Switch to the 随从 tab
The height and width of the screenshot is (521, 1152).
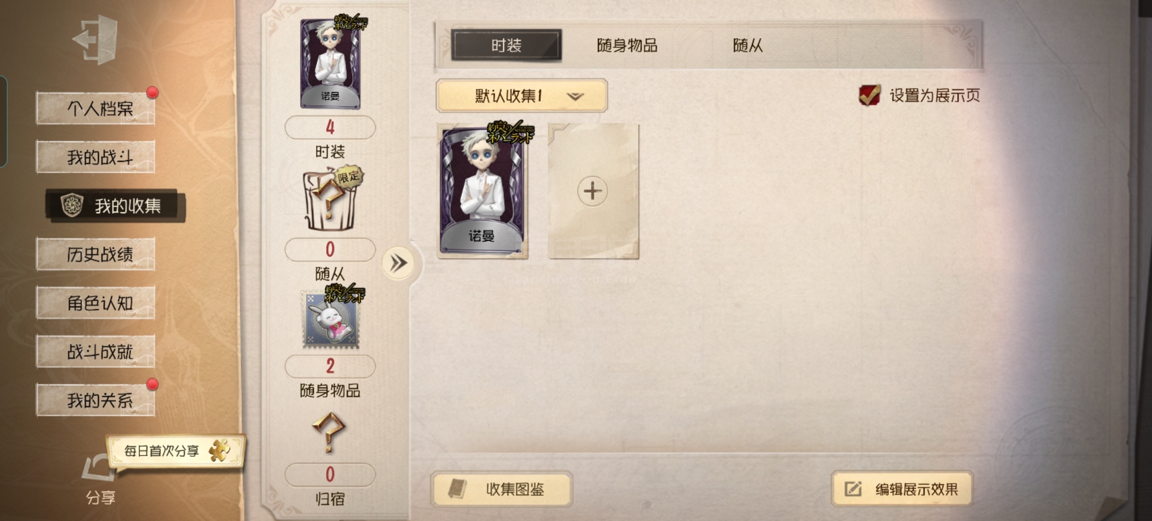tap(748, 45)
